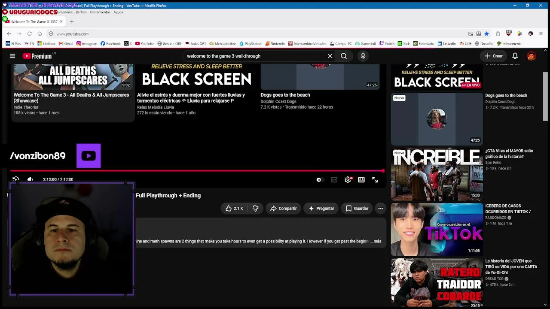Open the El País bookmark
Image resolution: width=550 pixels, height=309 pixels.
coord(13,44)
